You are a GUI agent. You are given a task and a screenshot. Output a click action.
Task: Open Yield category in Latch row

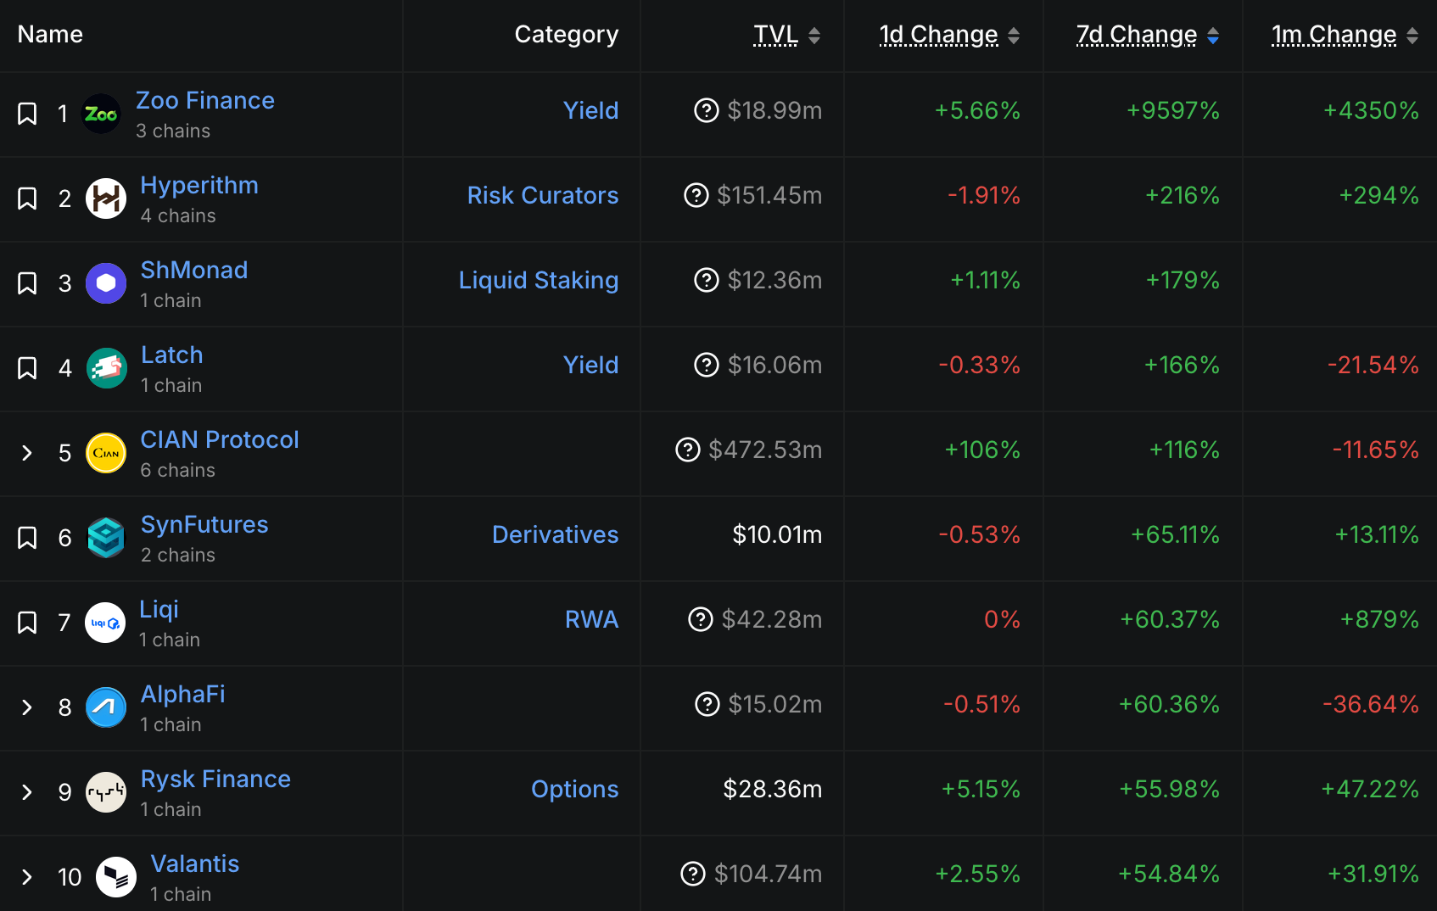coord(591,365)
